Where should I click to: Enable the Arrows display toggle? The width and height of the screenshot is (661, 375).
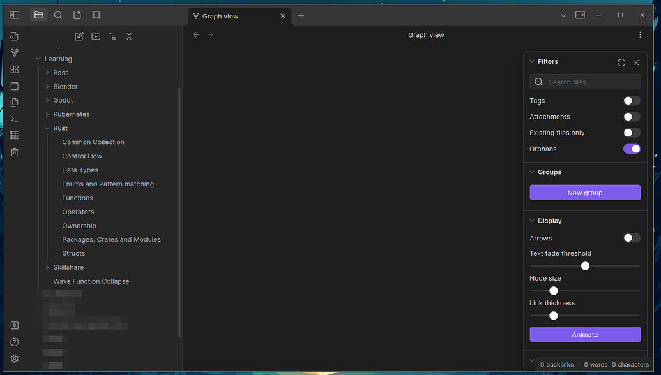[x=632, y=237]
